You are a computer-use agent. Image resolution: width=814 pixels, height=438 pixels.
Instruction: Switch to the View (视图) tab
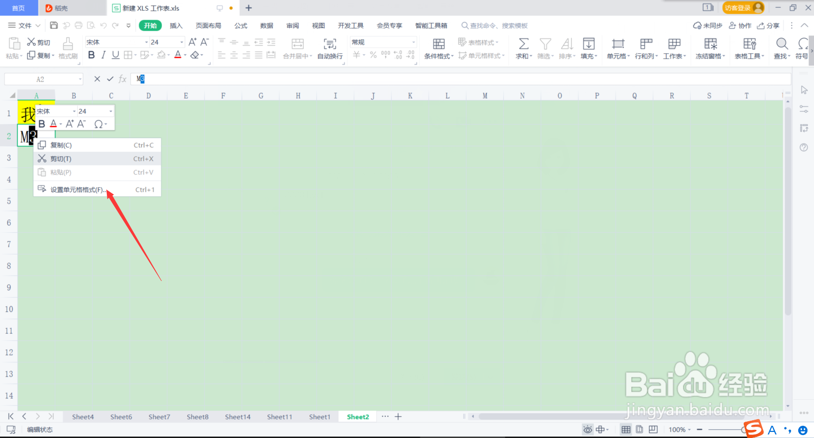(318, 25)
